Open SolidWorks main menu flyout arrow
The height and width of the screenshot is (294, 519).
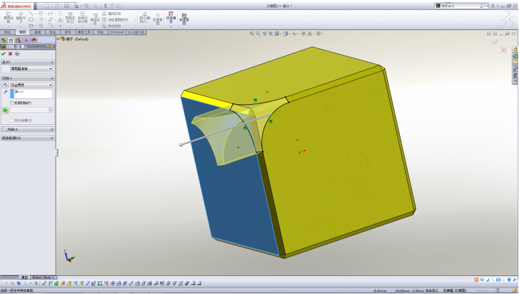pyautogui.click(x=35, y=6)
